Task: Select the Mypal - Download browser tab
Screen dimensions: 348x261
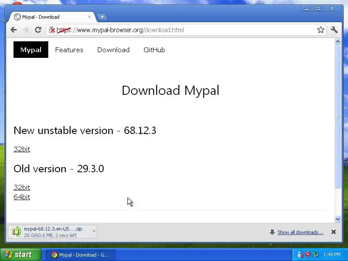Action: [x=53, y=17]
